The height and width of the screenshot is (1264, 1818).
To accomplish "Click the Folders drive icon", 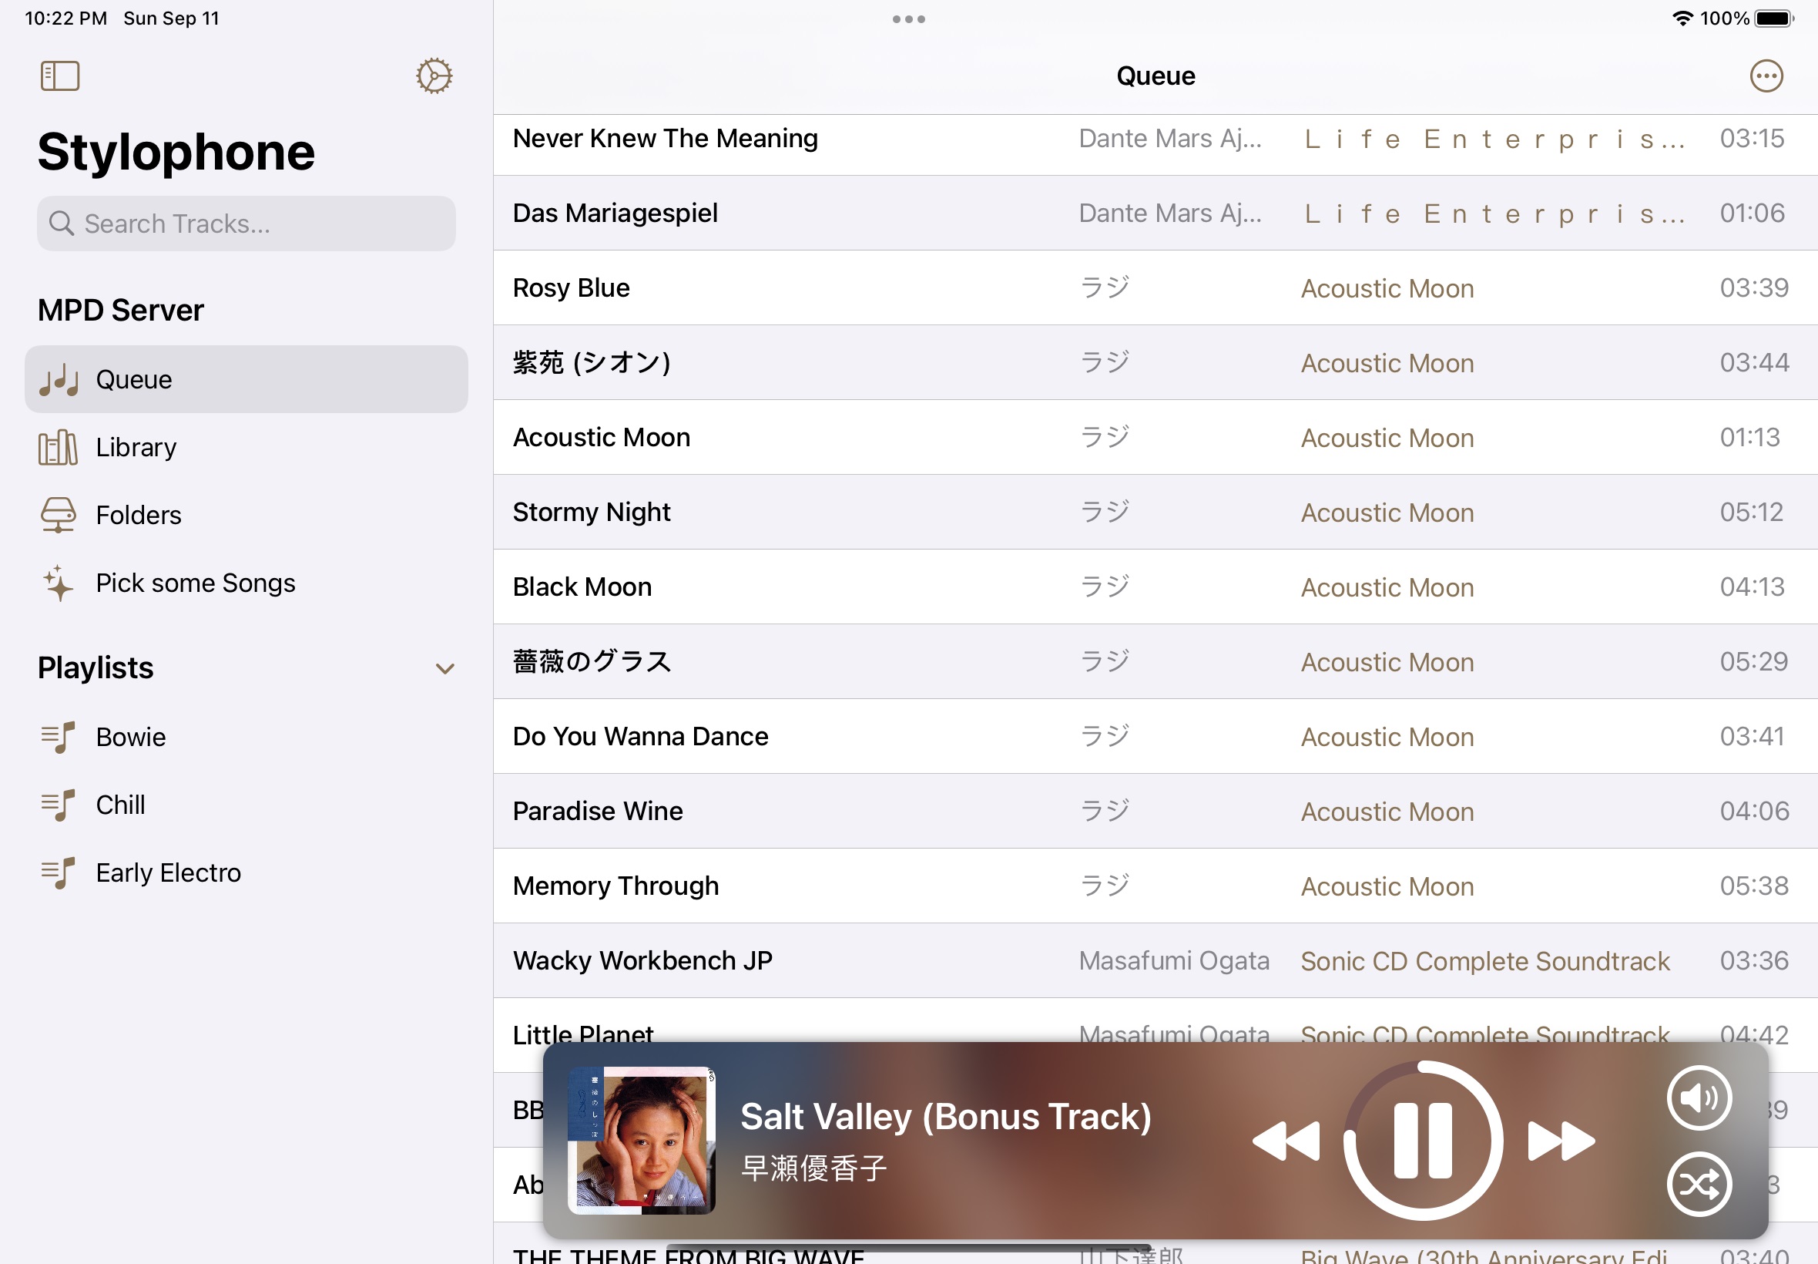I will (x=58, y=515).
